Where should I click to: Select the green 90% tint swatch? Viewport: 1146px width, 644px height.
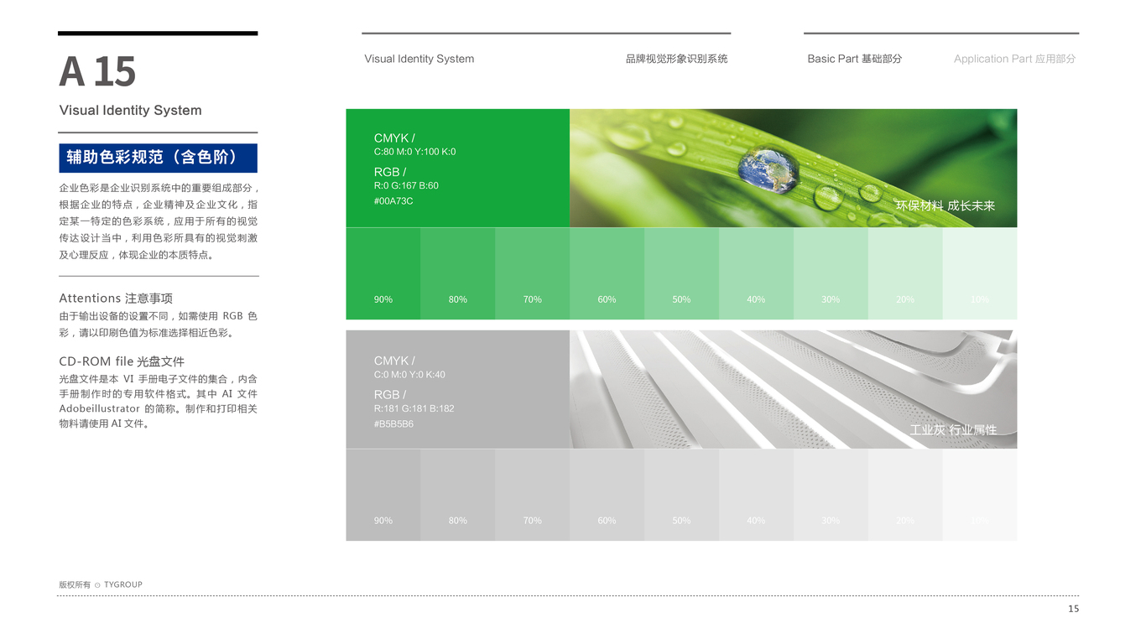(x=383, y=273)
